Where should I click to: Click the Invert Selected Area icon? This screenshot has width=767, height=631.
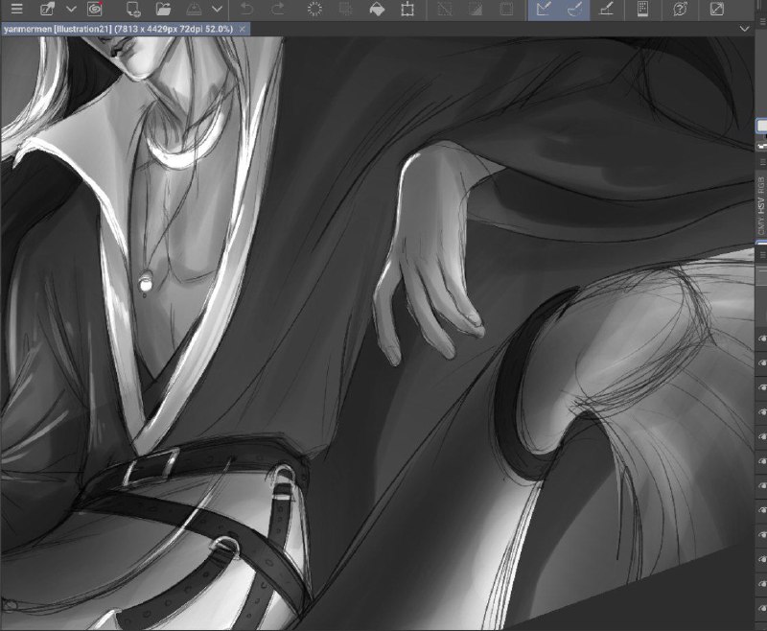pos(476,9)
